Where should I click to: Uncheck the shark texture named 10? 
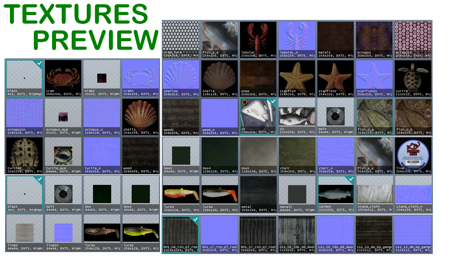tap(273, 101)
